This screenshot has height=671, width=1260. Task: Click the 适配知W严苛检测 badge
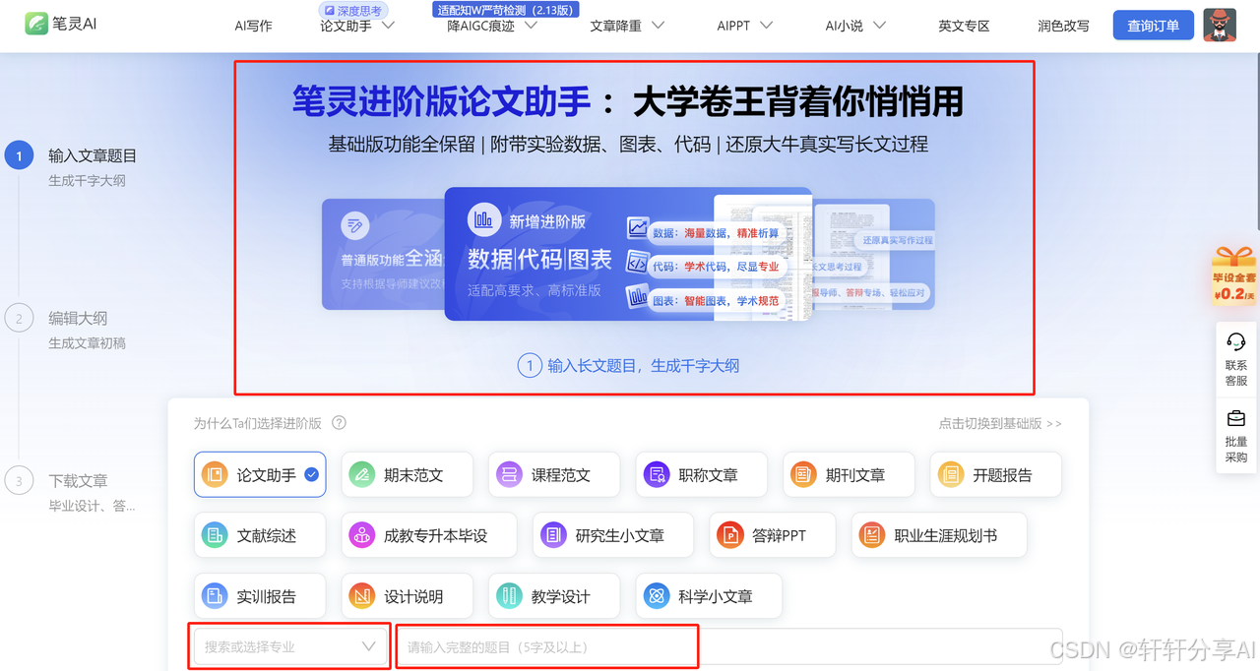click(506, 10)
